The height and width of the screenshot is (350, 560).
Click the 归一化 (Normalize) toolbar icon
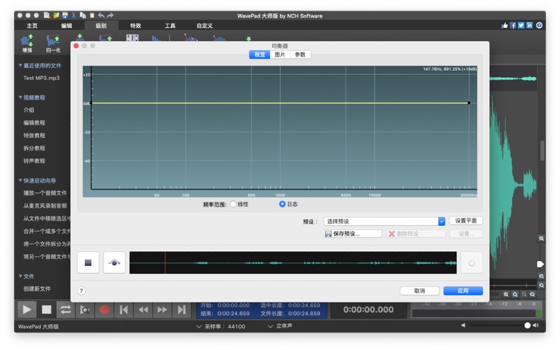click(x=53, y=43)
